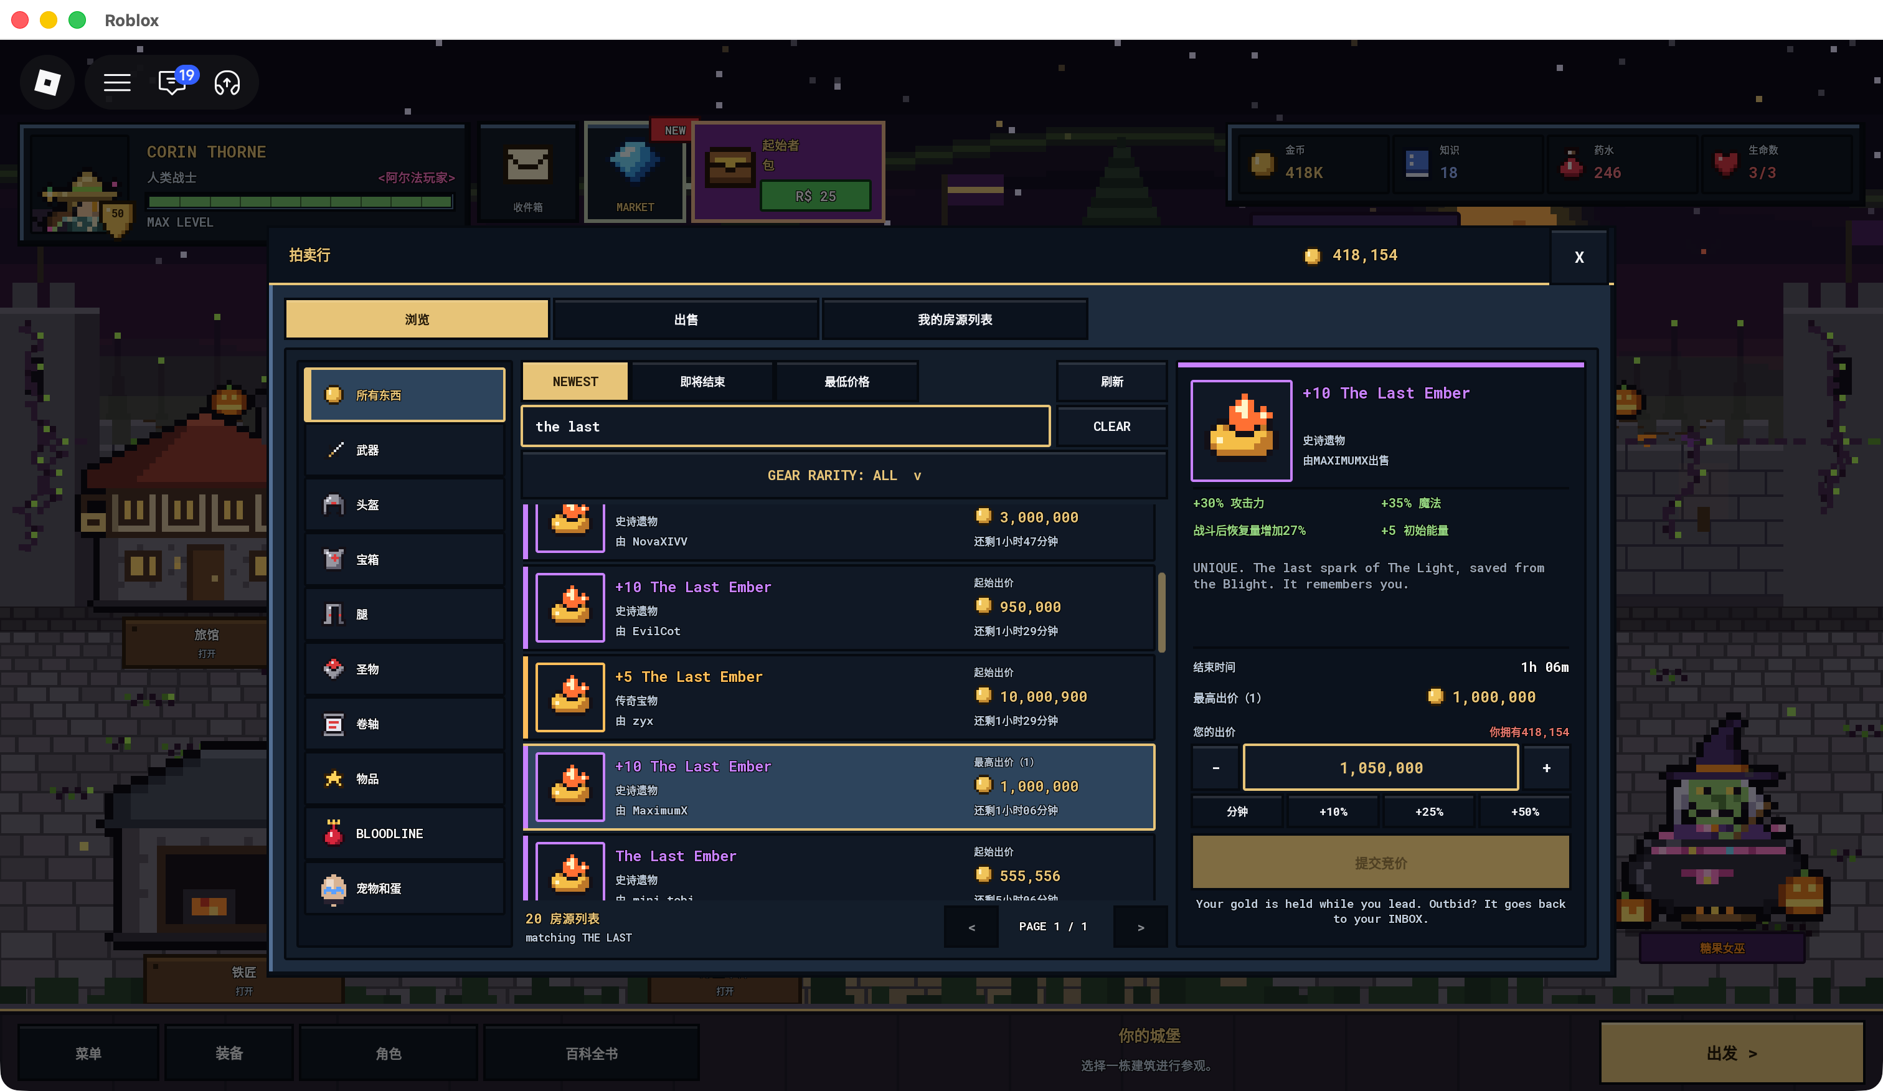The width and height of the screenshot is (1883, 1091).
Task: Open the 收件箱 inbox envelope
Action: tap(528, 174)
